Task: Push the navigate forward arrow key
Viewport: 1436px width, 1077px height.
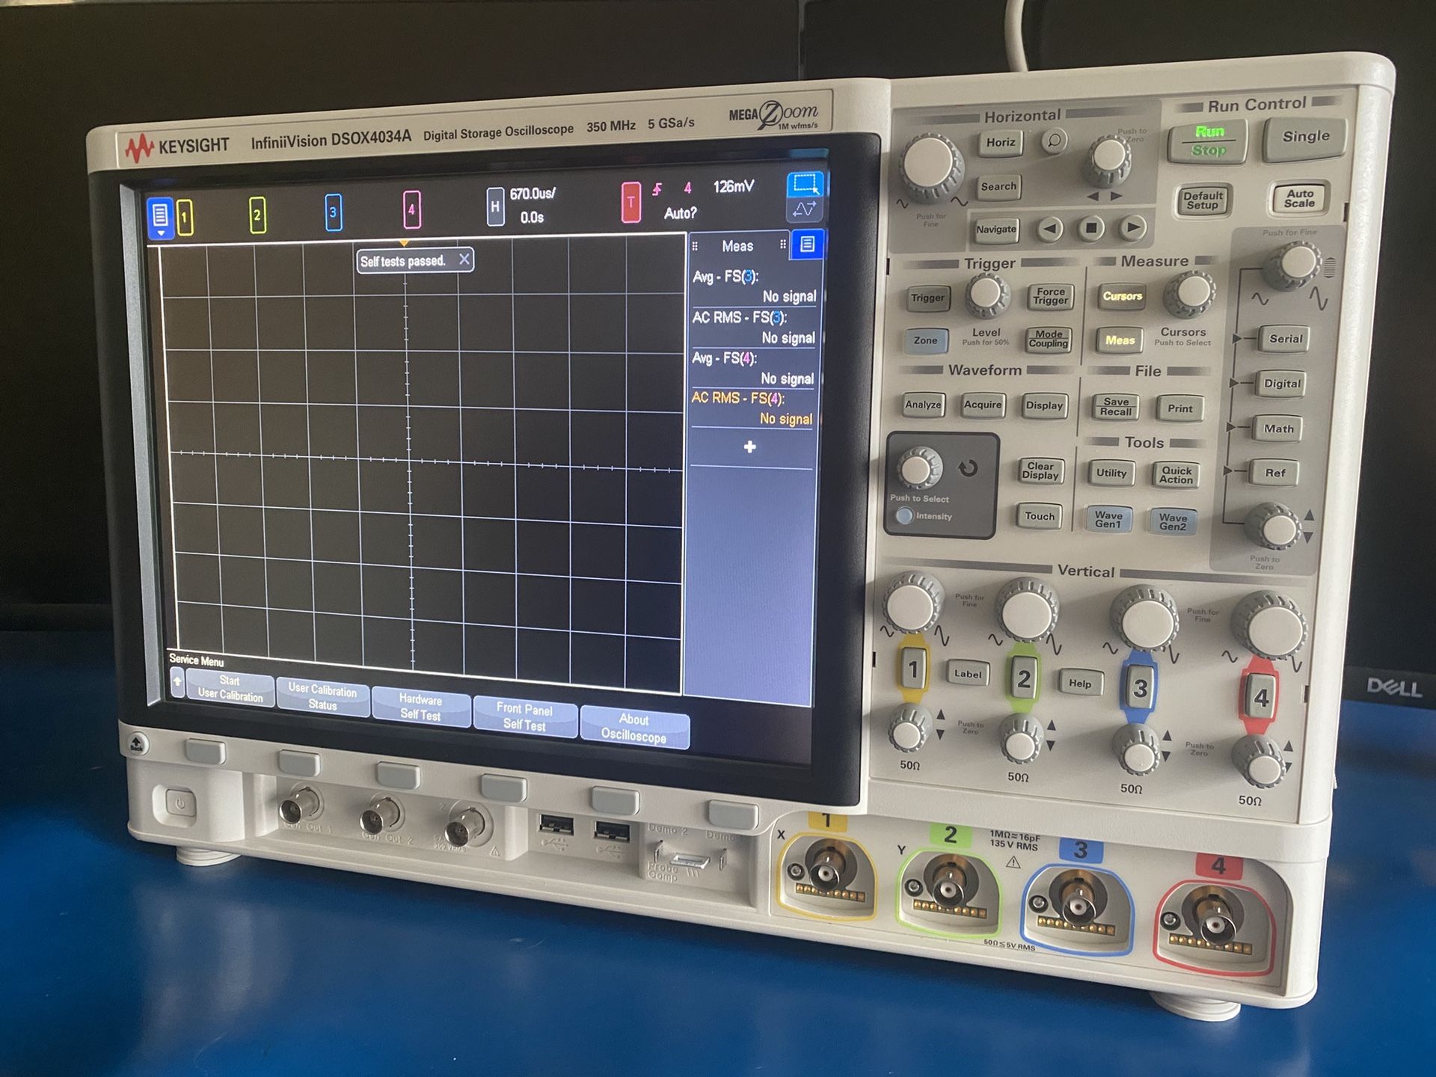Action: 1133,227
